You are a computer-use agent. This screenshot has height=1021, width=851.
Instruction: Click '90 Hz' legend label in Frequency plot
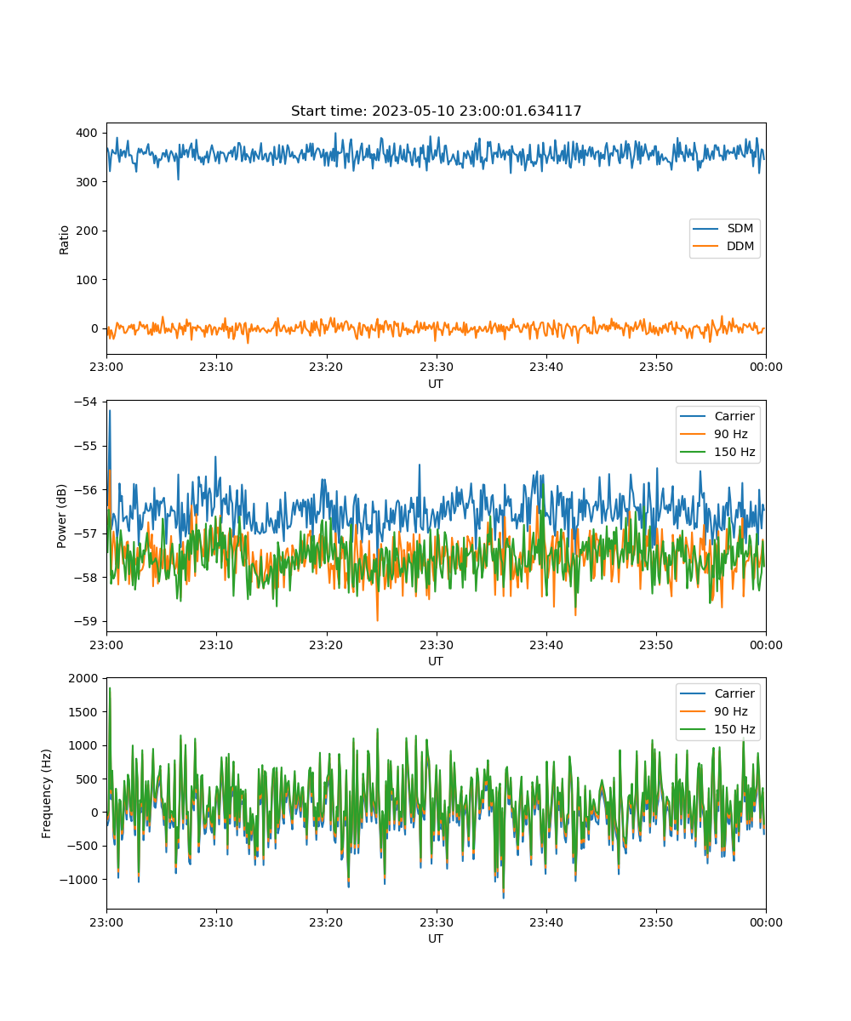pyautogui.click(x=730, y=711)
